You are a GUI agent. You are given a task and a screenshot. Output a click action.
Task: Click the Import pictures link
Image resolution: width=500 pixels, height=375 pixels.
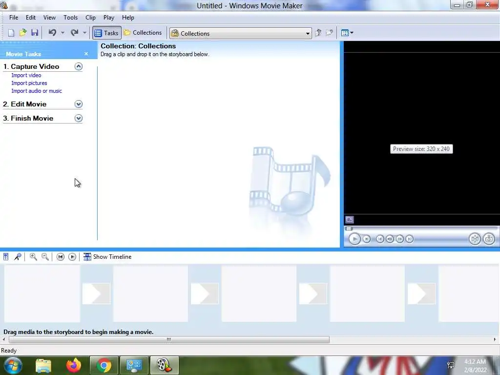tap(29, 83)
